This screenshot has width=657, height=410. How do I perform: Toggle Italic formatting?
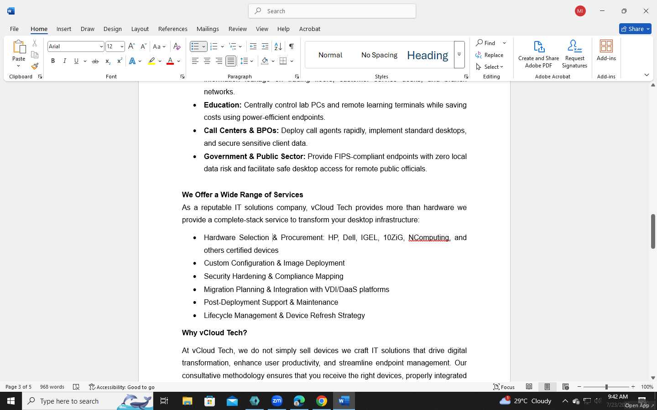[x=64, y=61]
